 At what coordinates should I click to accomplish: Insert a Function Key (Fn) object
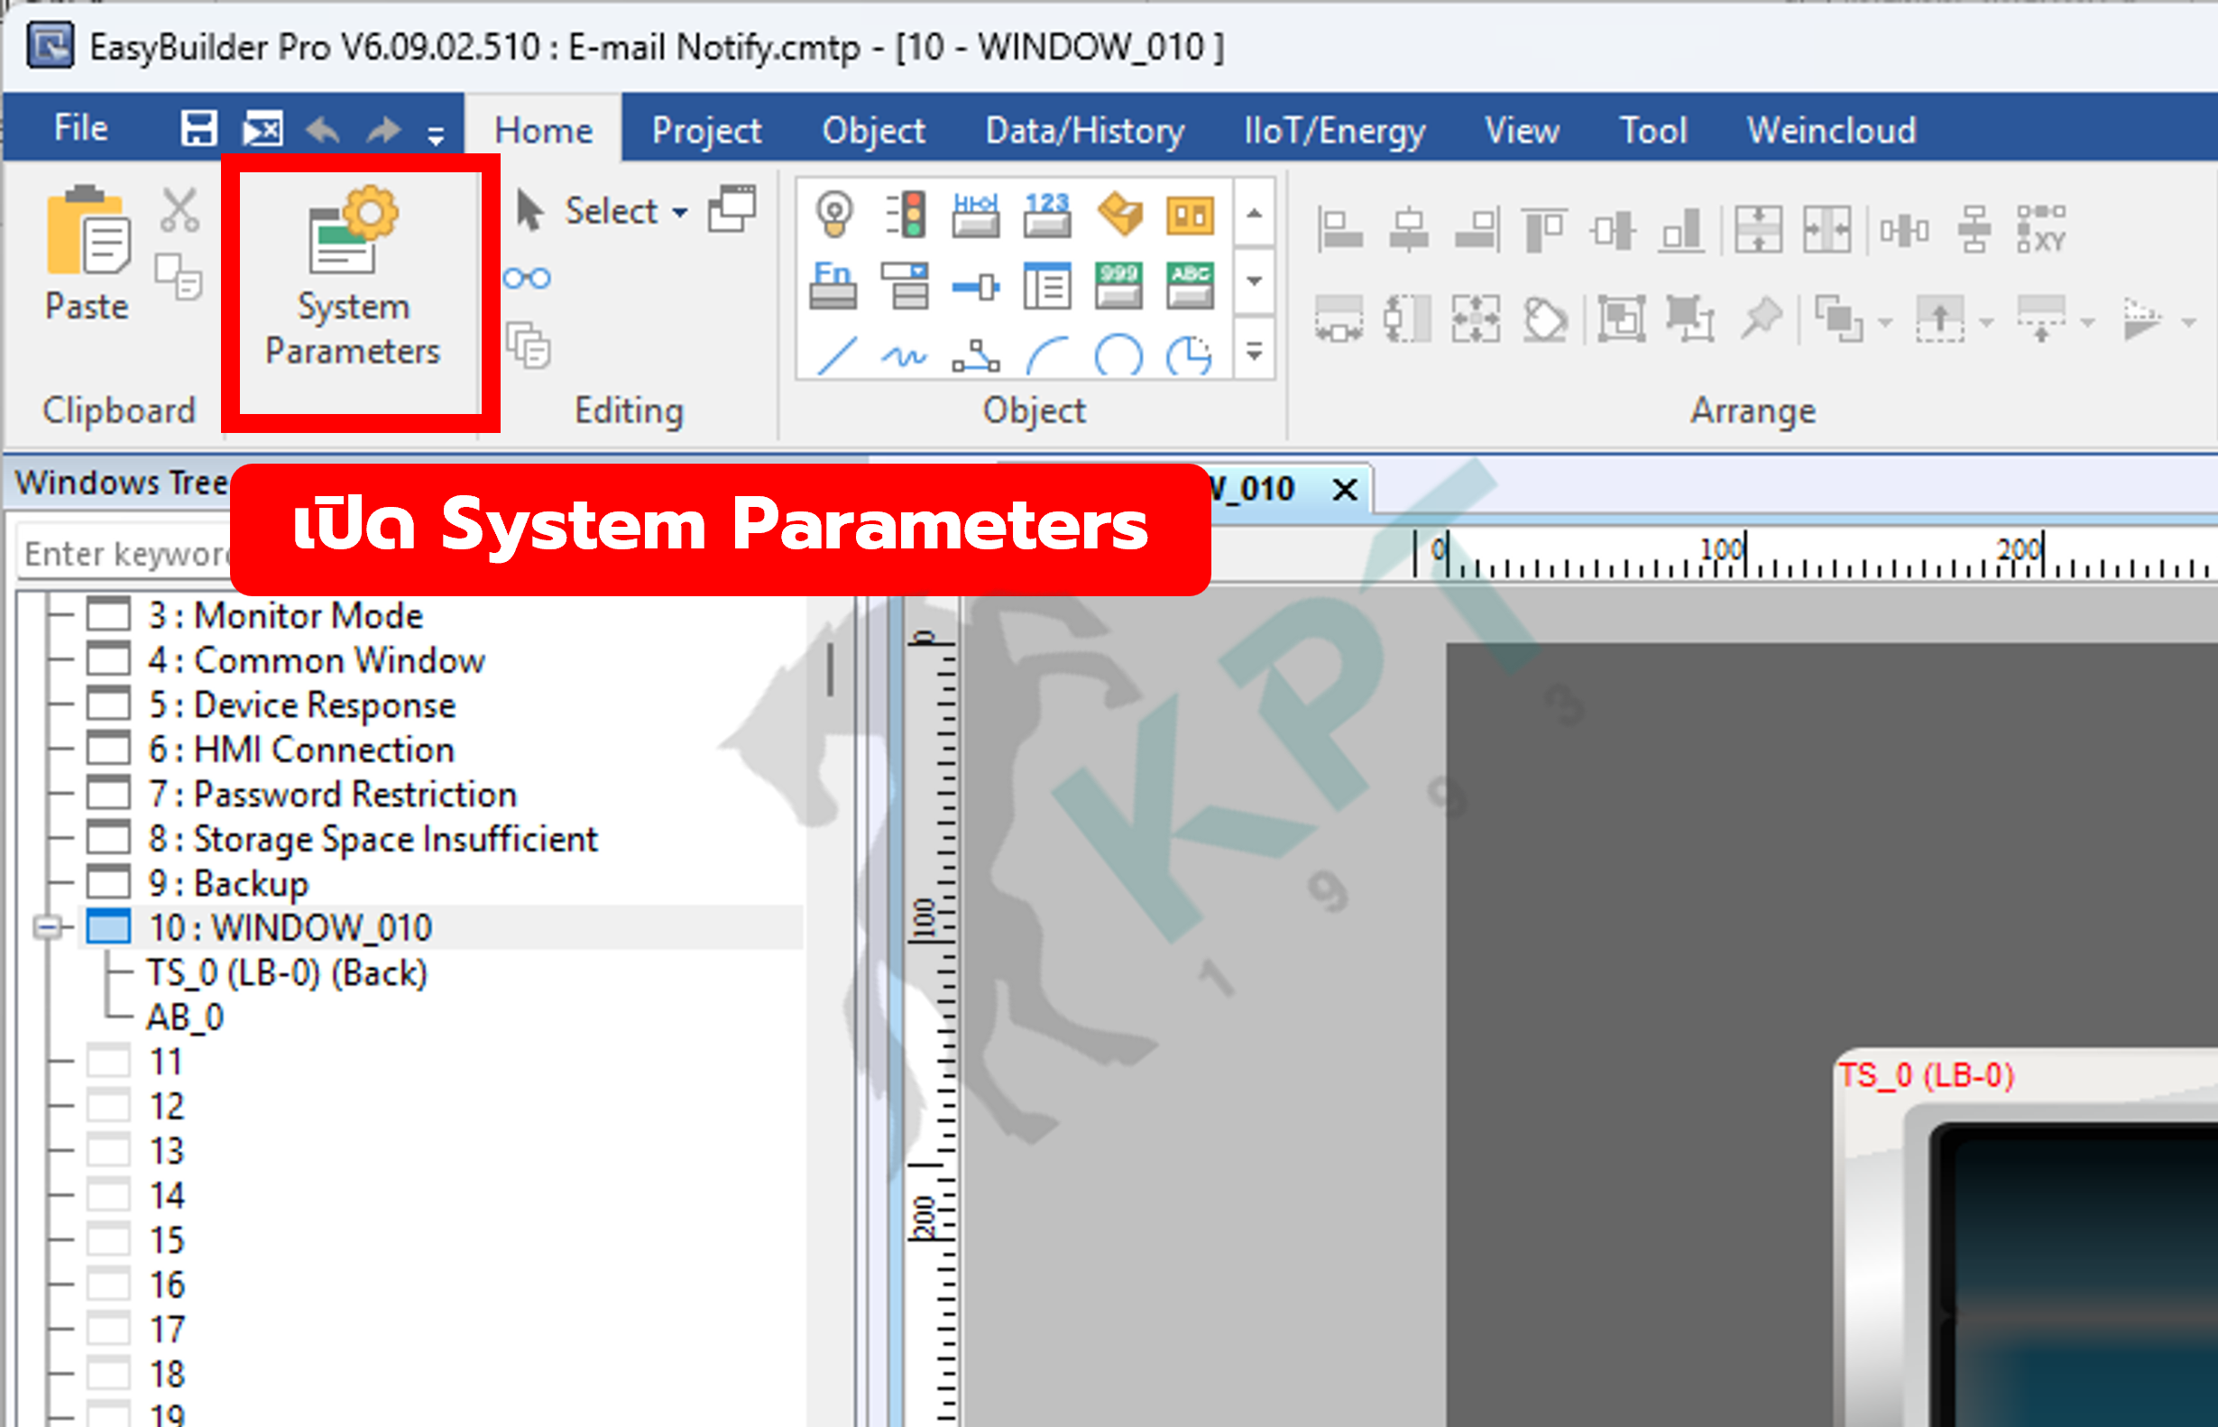pos(833,284)
